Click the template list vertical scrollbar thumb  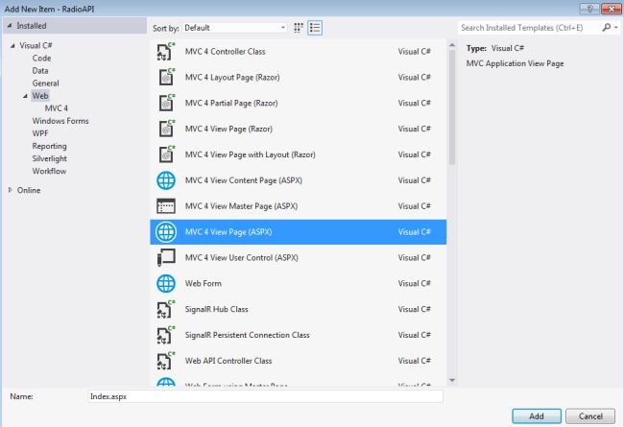point(452,107)
